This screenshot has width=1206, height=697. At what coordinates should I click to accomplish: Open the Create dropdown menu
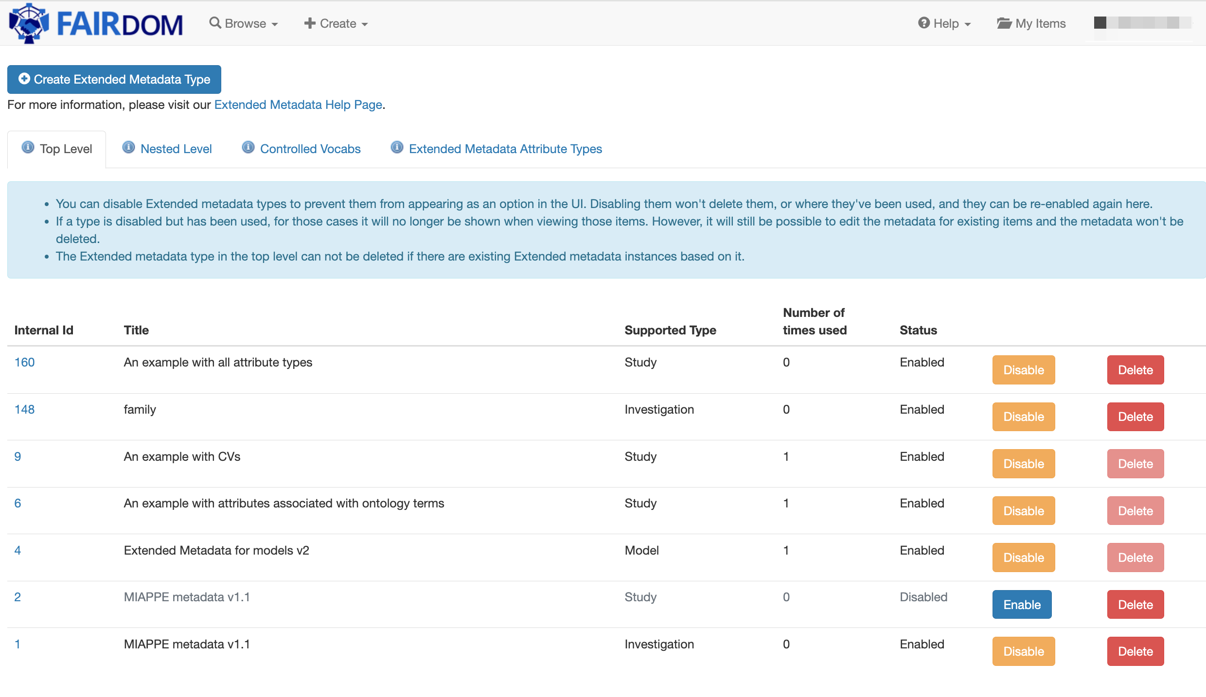pos(337,23)
